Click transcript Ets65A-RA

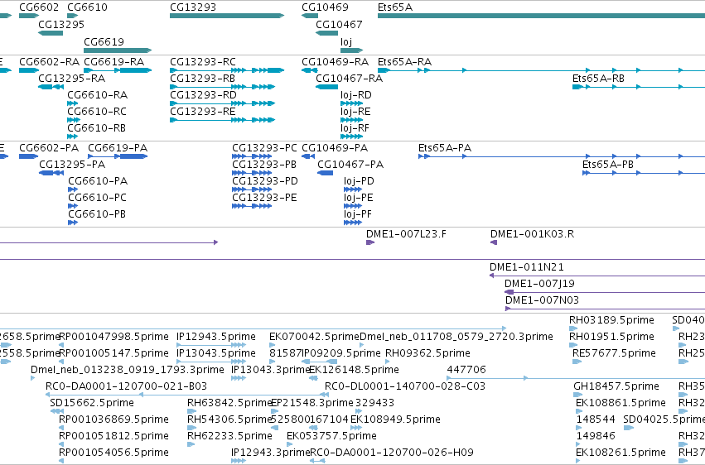click(x=404, y=61)
